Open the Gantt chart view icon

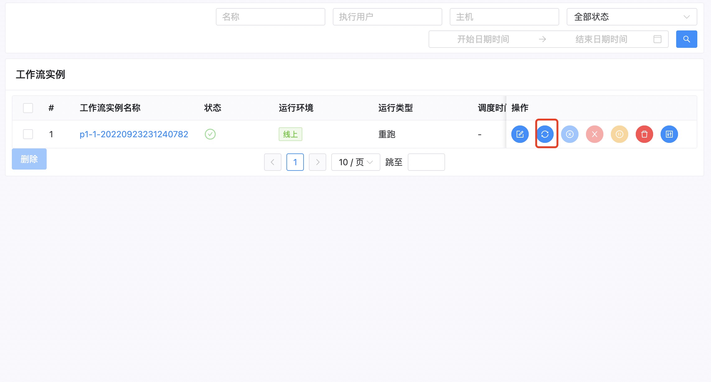pos(669,134)
